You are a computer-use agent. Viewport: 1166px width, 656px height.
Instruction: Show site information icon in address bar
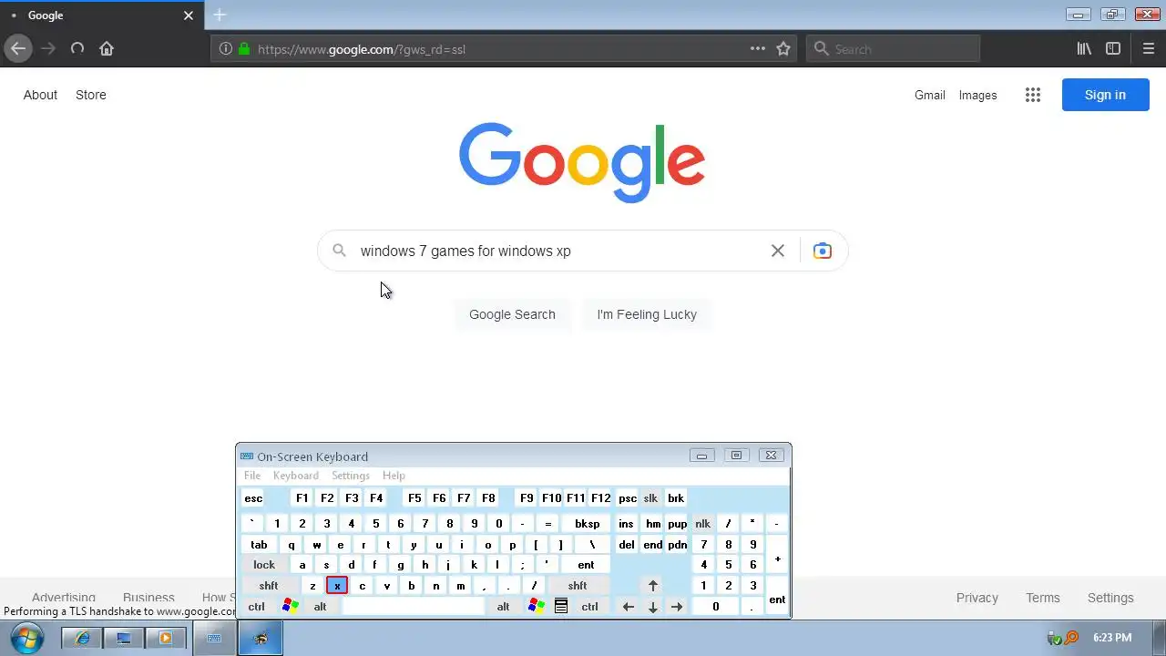226,49
